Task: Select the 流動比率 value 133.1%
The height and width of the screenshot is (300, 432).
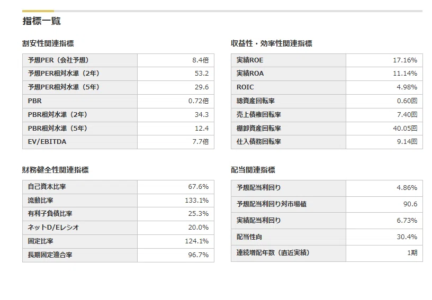Action: 196,201
